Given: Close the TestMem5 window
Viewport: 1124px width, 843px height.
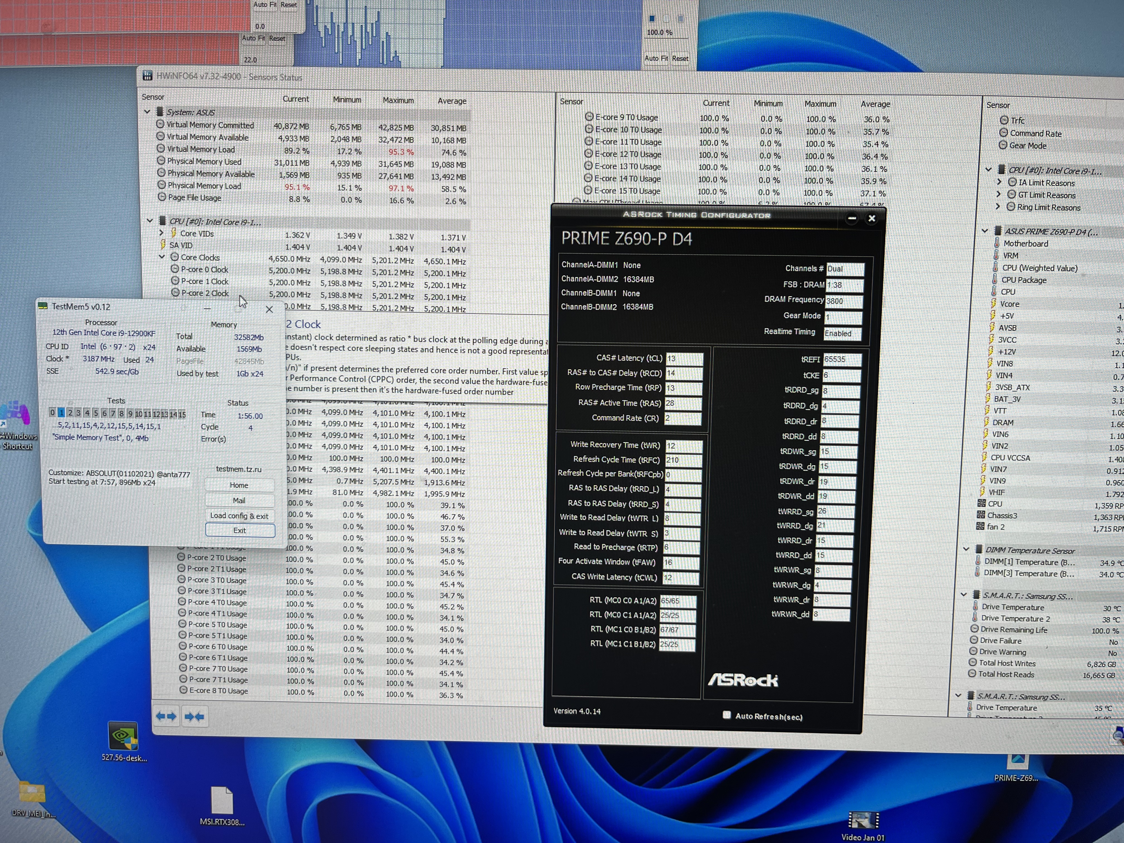Looking at the screenshot, I should click(269, 309).
